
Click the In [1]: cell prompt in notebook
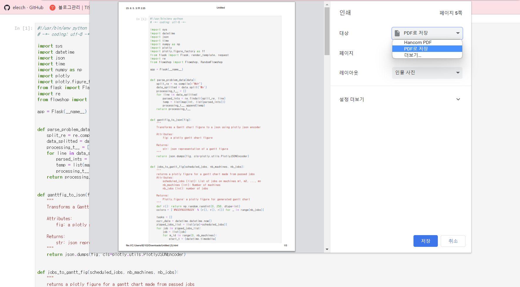(23, 28)
